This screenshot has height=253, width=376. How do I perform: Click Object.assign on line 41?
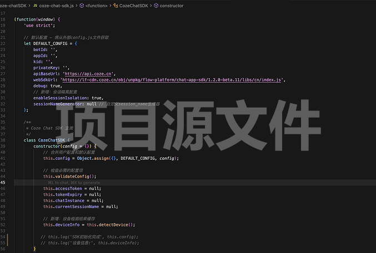(x=93, y=158)
